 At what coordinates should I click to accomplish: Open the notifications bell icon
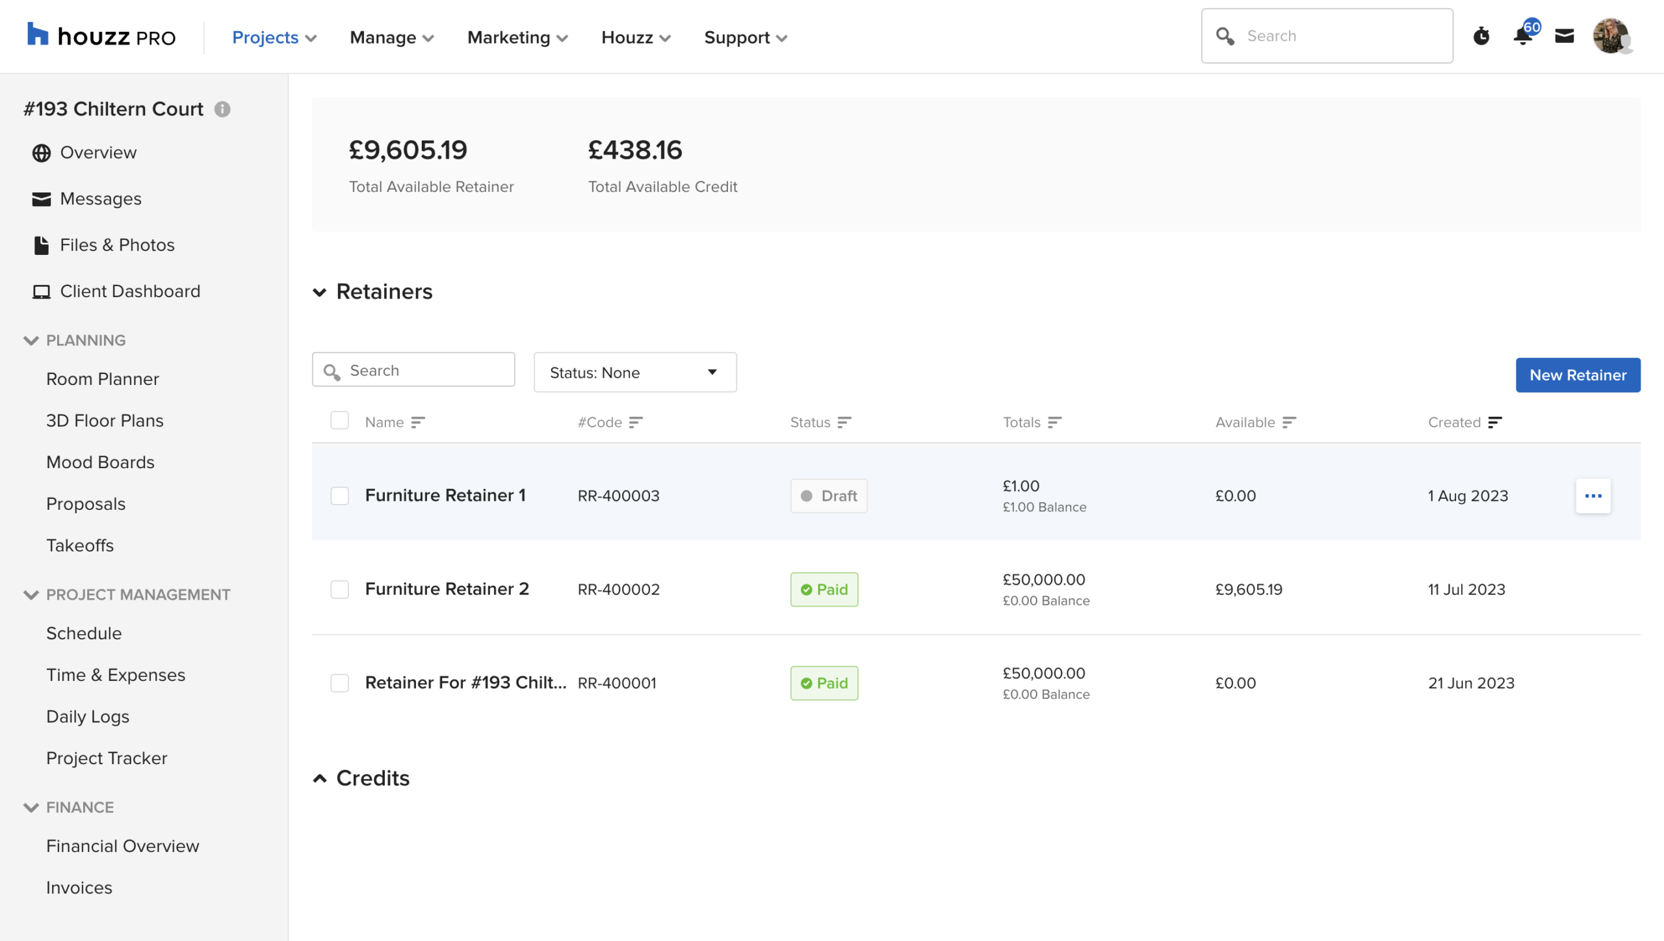[1523, 36]
